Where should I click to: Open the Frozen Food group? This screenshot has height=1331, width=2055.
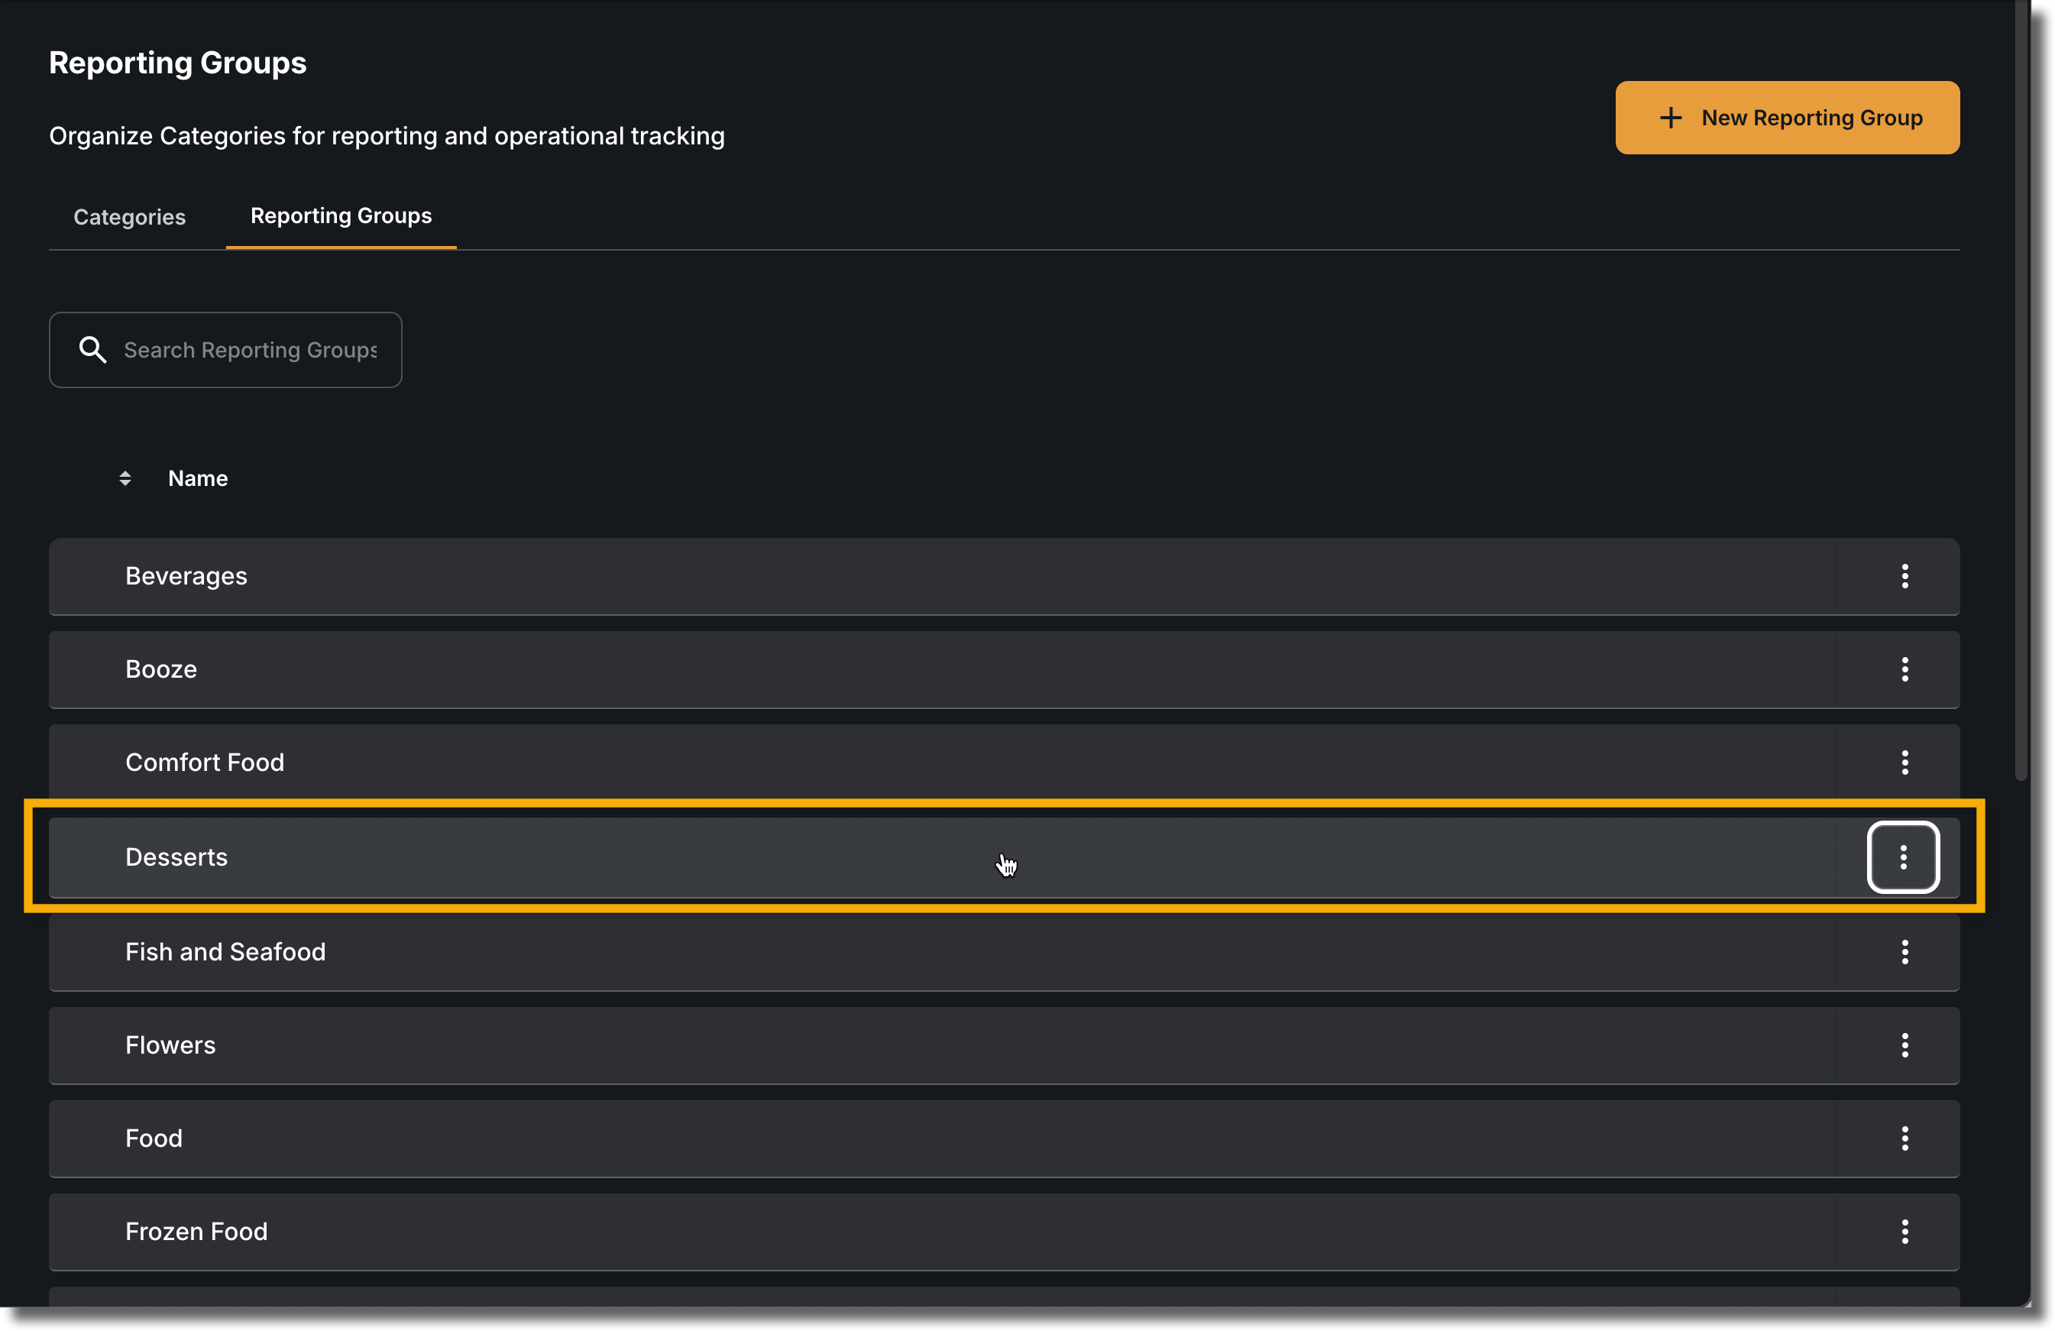pos(1004,1232)
